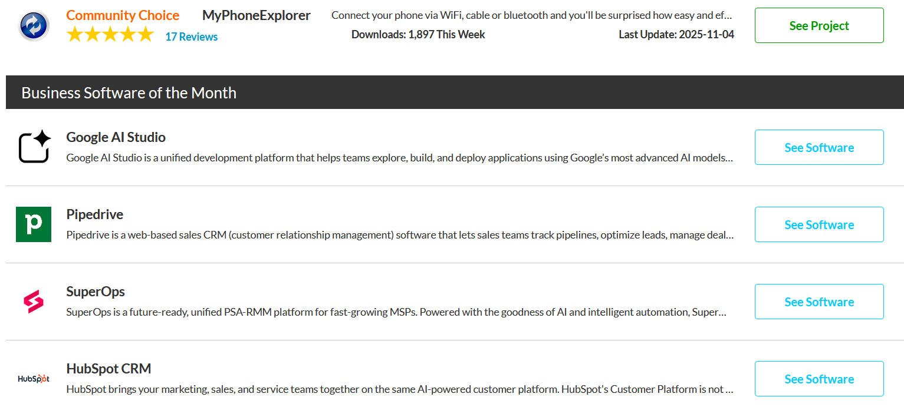904x407 pixels.
Task: Click the Google AI Studio sparkle logo
Action: [34, 147]
